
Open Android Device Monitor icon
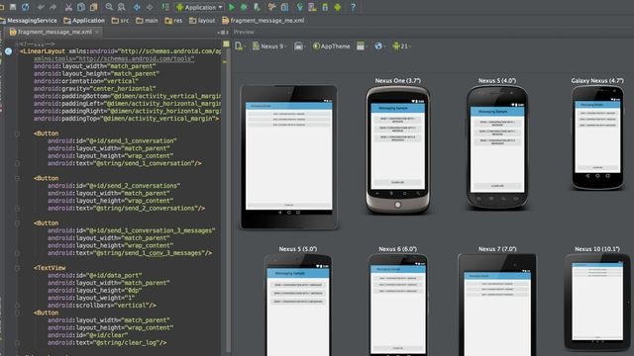click(338, 7)
